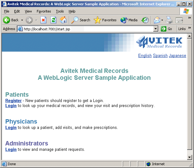Screen dimensions: 194x168
Task: Open the Search pane magnifier icon
Action: pos(75,20)
